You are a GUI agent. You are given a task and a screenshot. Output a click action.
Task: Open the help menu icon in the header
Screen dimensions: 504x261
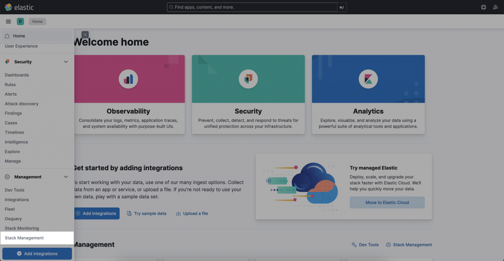tap(483, 7)
